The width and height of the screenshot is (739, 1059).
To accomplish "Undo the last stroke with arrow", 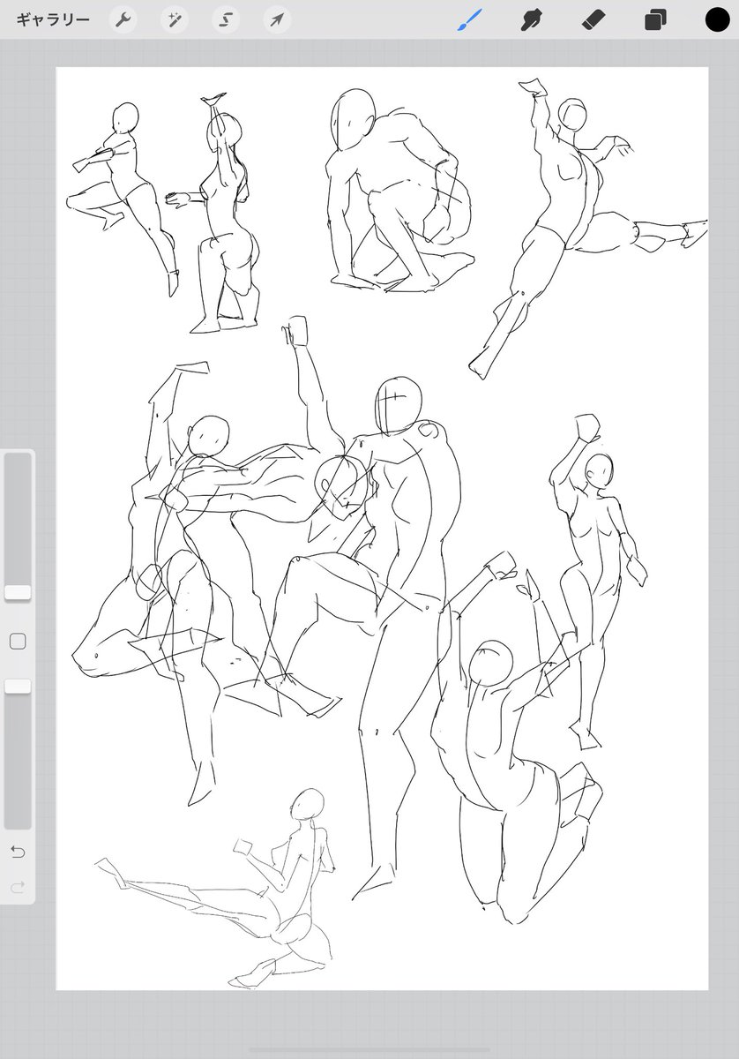I will 18,852.
